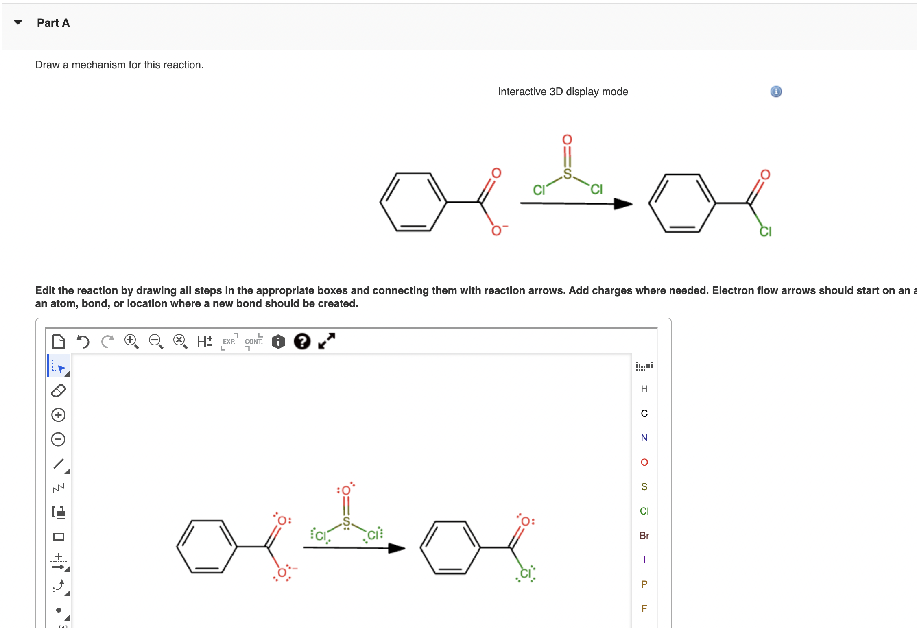The height and width of the screenshot is (628, 917).
Task: Select the electron flow curved arrow tool
Action: [59, 587]
